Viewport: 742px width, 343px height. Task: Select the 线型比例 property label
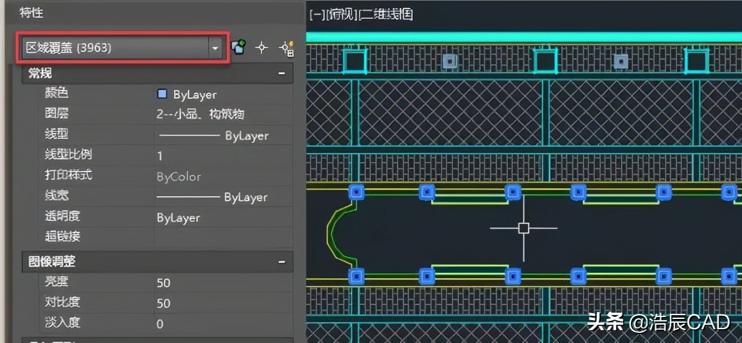pyautogui.click(x=68, y=154)
